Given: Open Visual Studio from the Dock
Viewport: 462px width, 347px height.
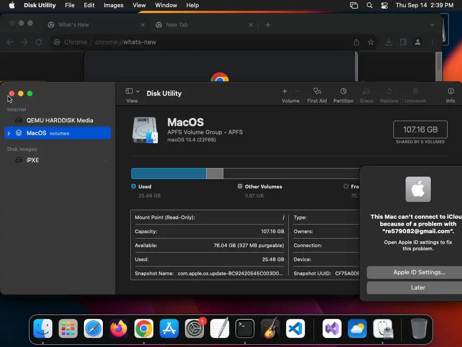Looking at the screenshot, I should coord(332,328).
